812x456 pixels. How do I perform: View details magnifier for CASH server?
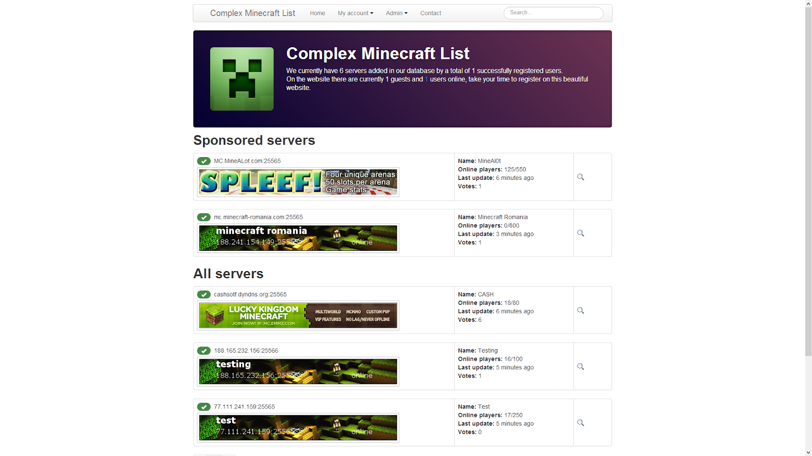click(581, 310)
